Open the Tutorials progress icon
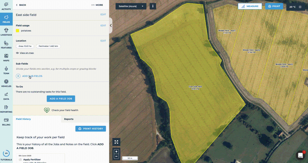The height and width of the screenshot is (163, 308). pos(6,153)
